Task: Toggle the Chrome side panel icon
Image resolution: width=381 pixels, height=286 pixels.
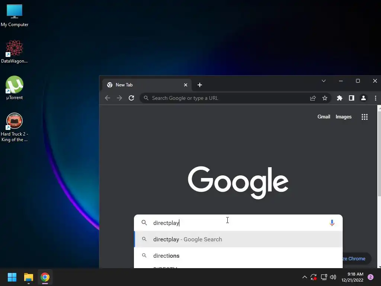Action: pyautogui.click(x=351, y=98)
